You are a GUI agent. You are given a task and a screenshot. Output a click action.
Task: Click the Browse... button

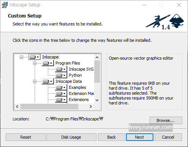point(166,120)
